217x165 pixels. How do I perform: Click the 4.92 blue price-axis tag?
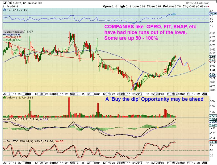(212, 75)
